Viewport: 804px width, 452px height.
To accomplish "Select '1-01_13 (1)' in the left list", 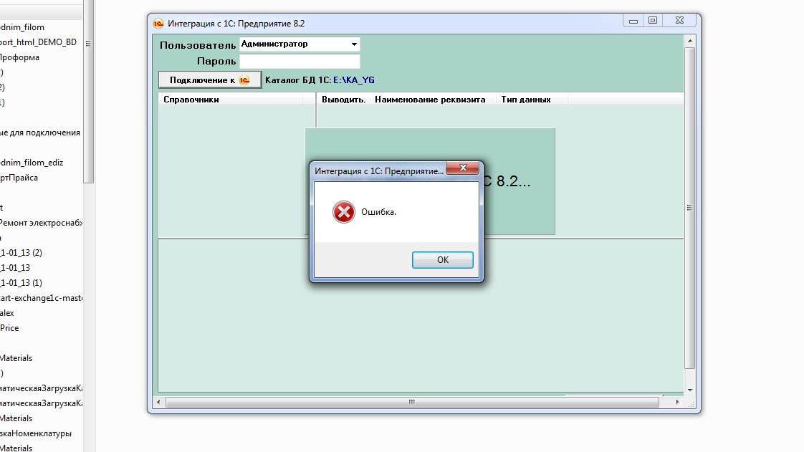I will [x=21, y=283].
